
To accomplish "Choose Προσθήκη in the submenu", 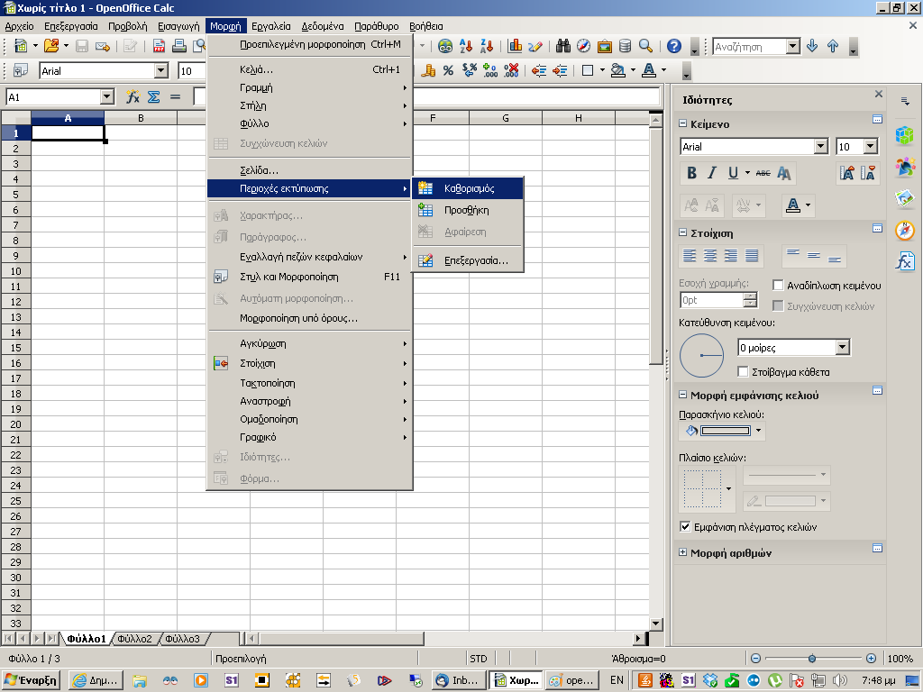I will pyautogui.click(x=468, y=210).
